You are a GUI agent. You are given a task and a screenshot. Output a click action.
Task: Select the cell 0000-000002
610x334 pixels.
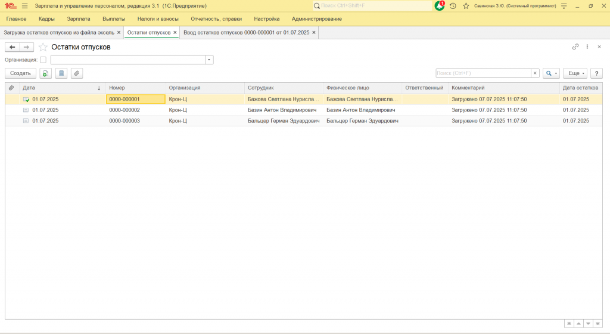click(135, 110)
